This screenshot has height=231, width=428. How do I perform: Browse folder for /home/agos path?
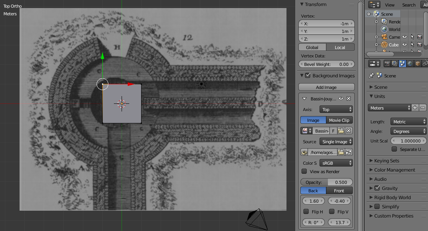341,152
